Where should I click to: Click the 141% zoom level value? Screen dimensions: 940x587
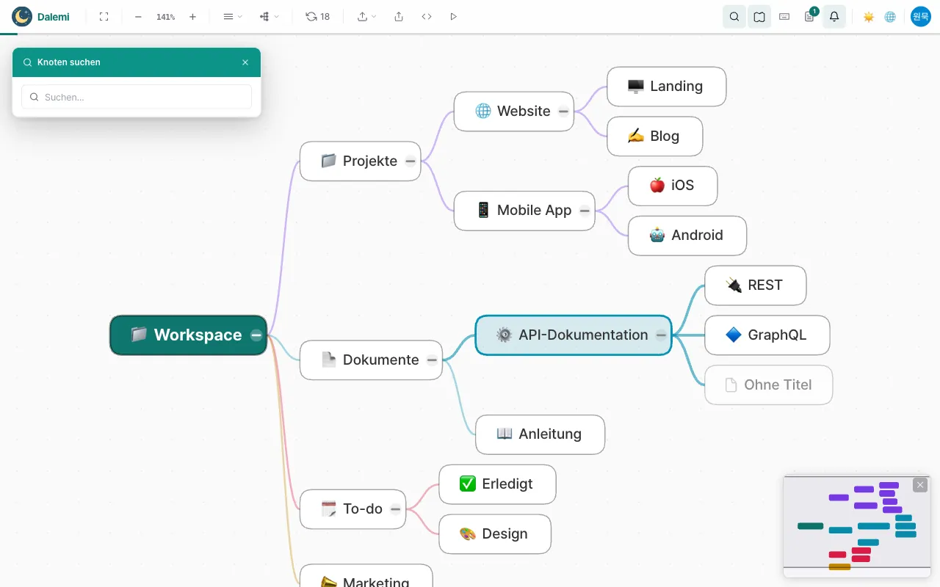(165, 16)
